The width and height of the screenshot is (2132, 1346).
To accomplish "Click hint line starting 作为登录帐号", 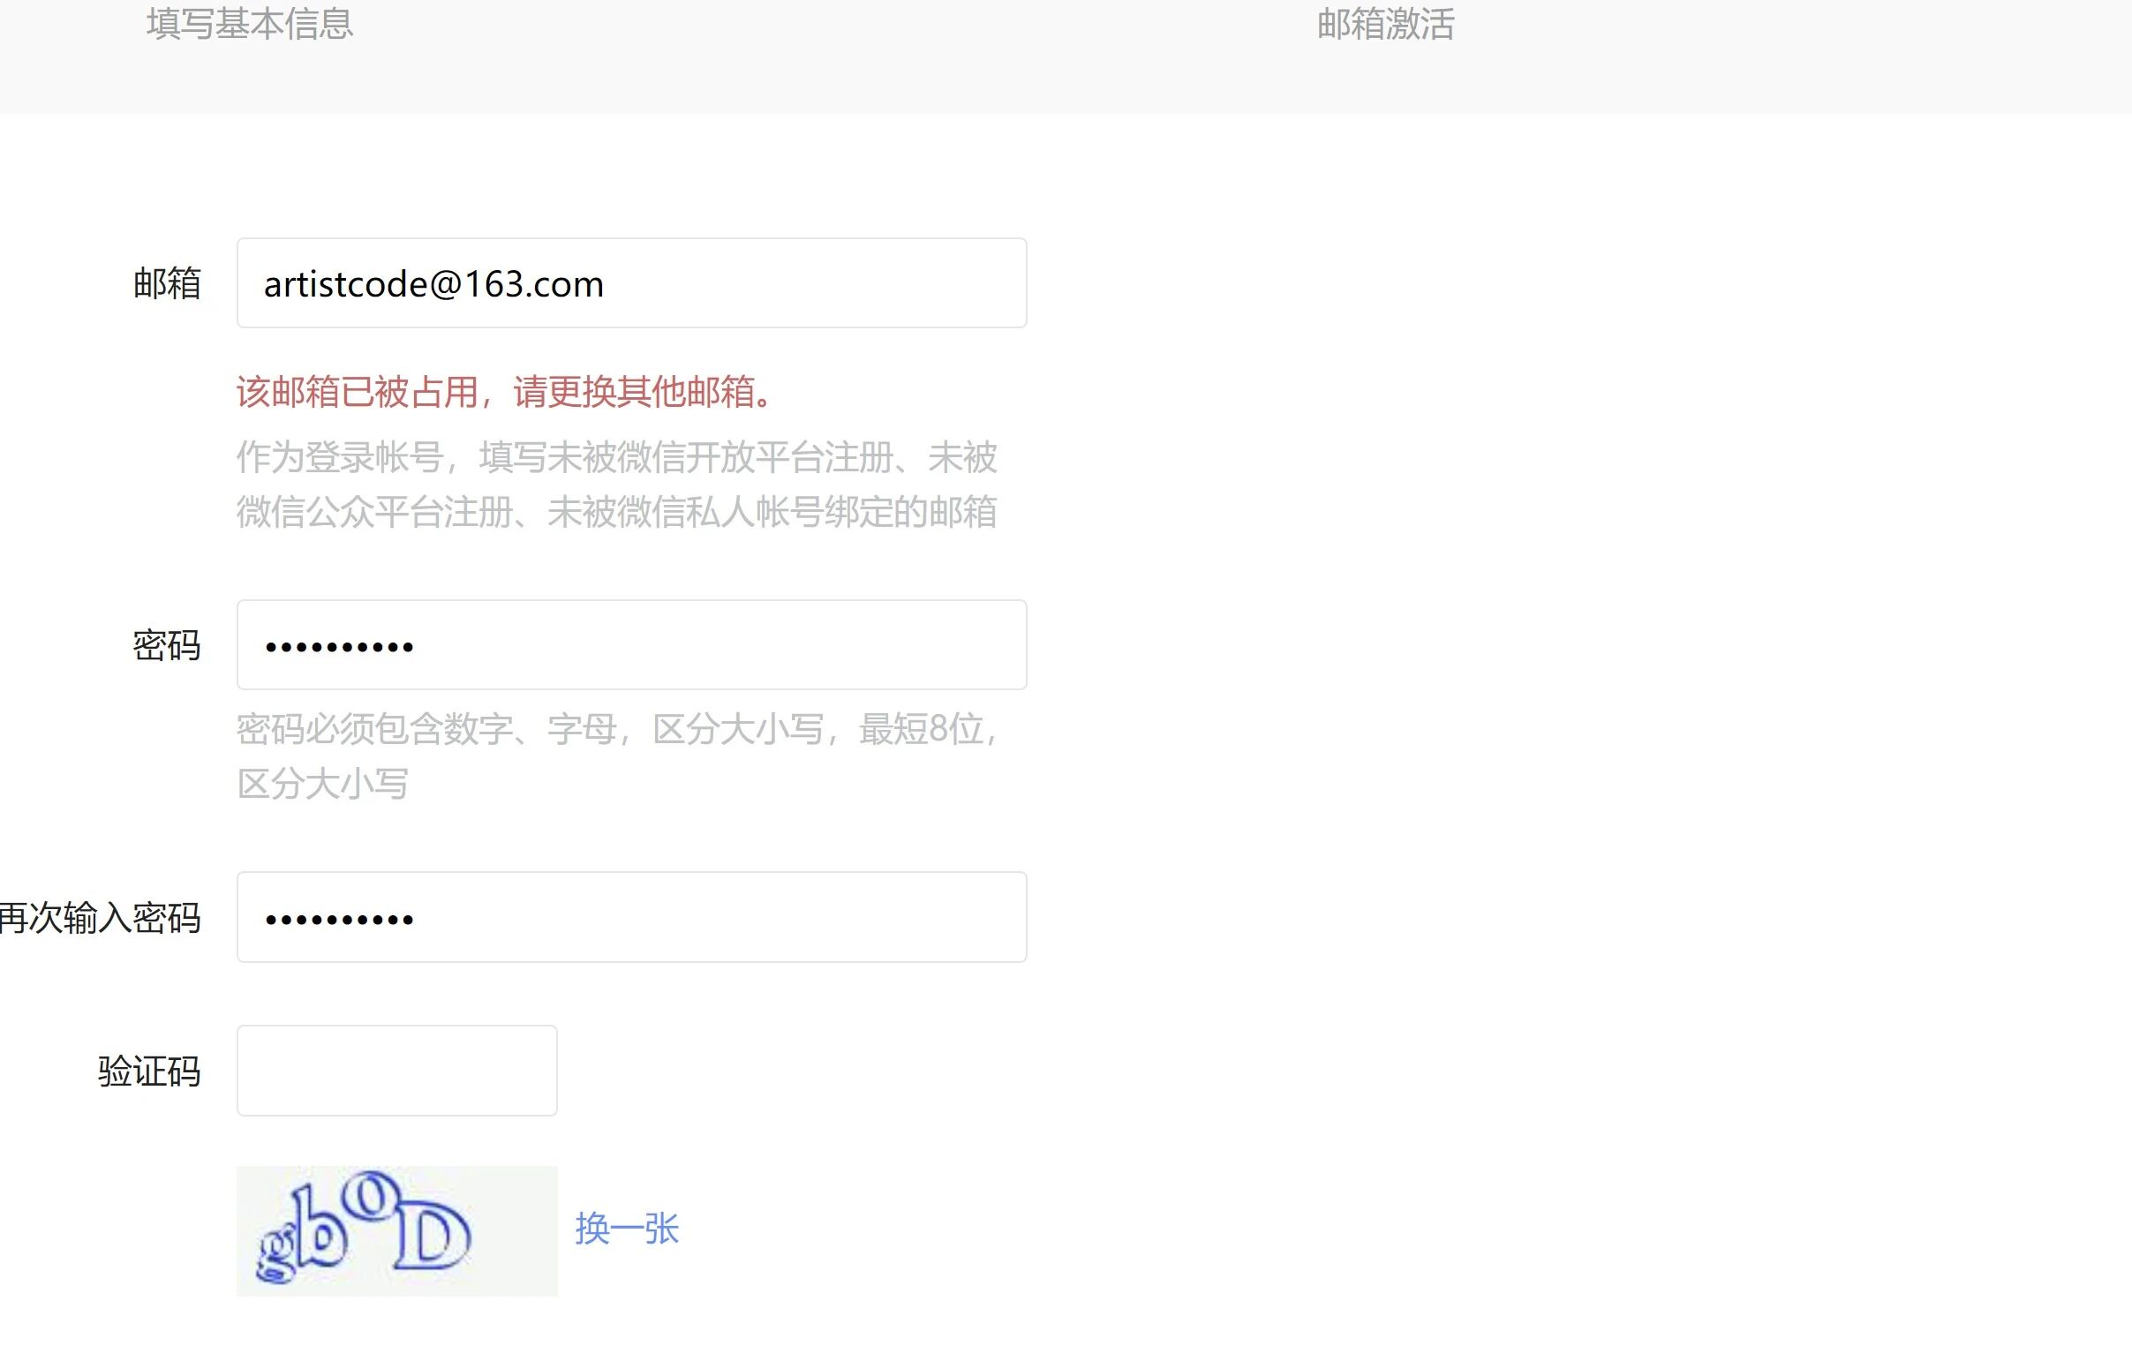I will (x=616, y=457).
